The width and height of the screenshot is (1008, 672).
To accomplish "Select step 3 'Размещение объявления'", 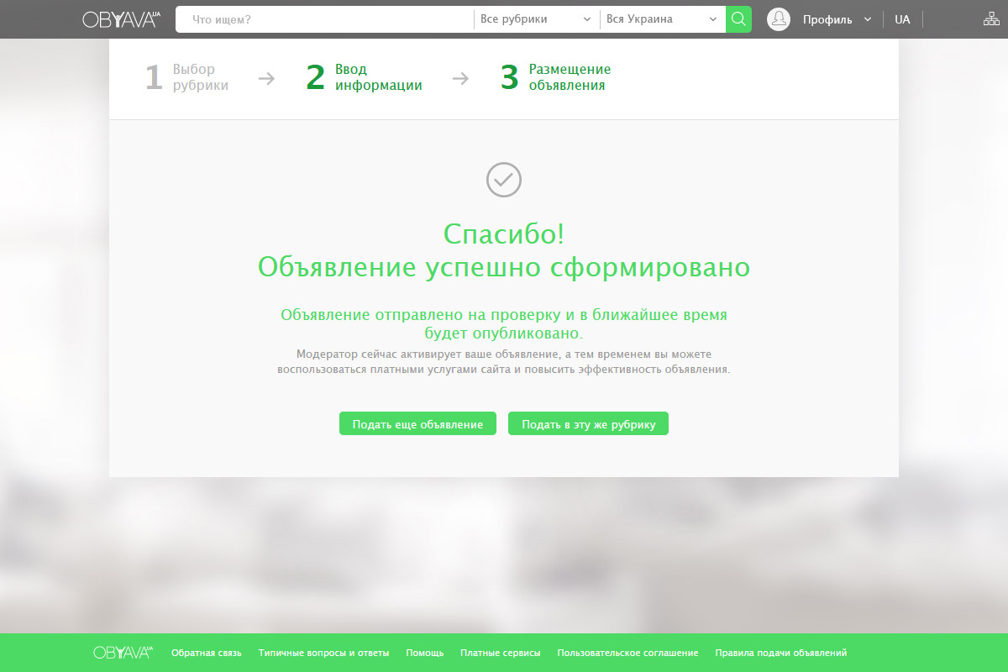I will pos(556,77).
